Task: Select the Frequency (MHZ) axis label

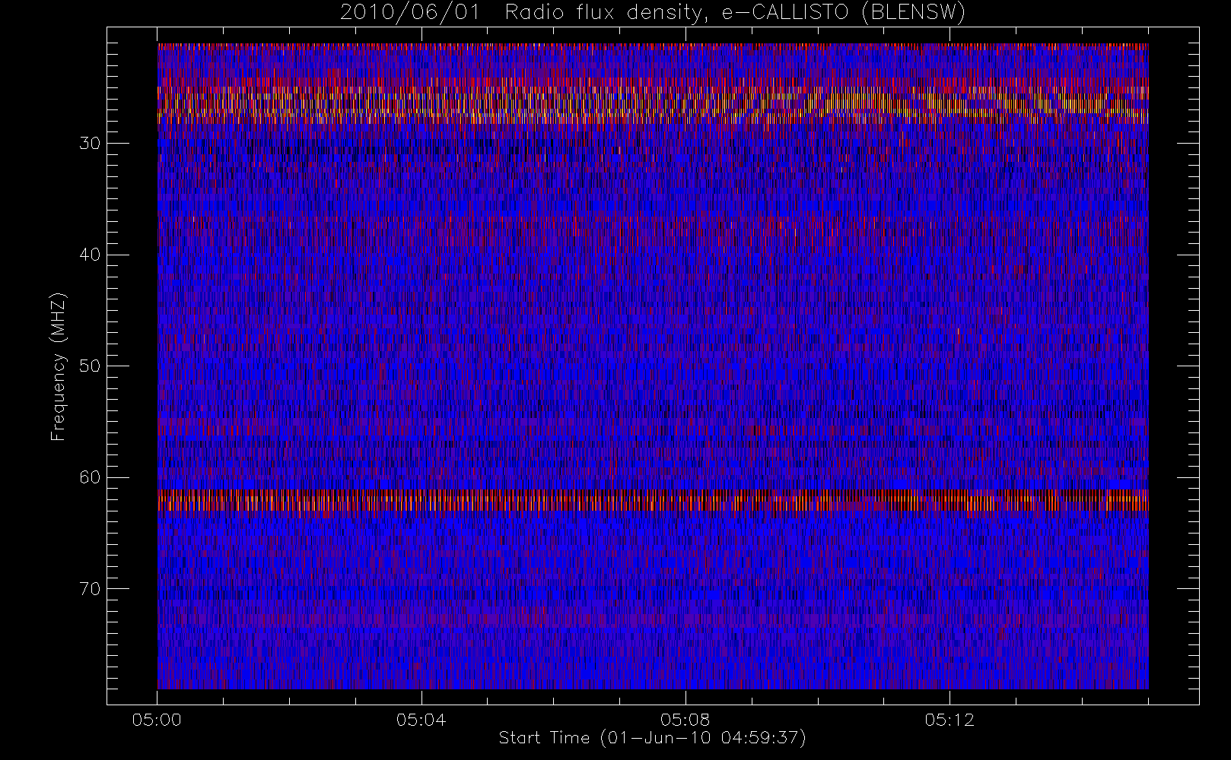Action: pyautogui.click(x=59, y=366)
